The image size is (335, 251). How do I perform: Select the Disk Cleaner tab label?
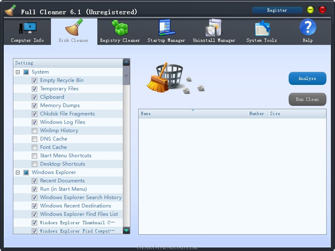pos(74,40)
